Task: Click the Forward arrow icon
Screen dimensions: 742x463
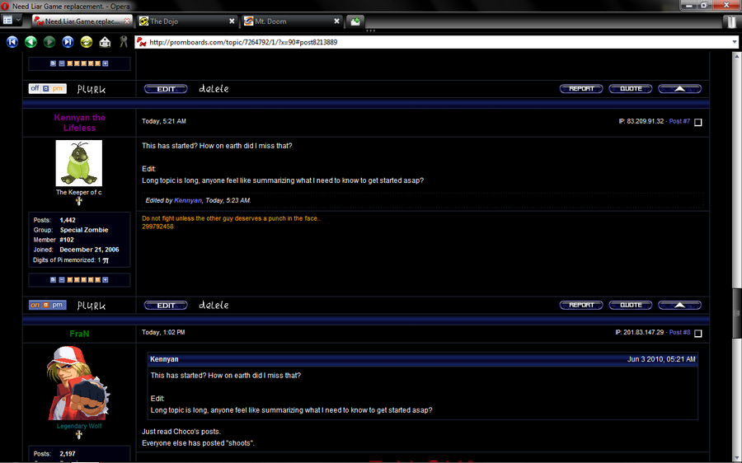Action: coord(49,42)
